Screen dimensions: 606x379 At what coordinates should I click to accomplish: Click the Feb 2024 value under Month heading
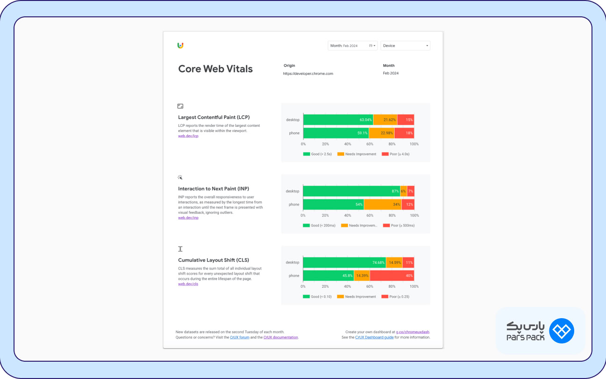[391, 73]
